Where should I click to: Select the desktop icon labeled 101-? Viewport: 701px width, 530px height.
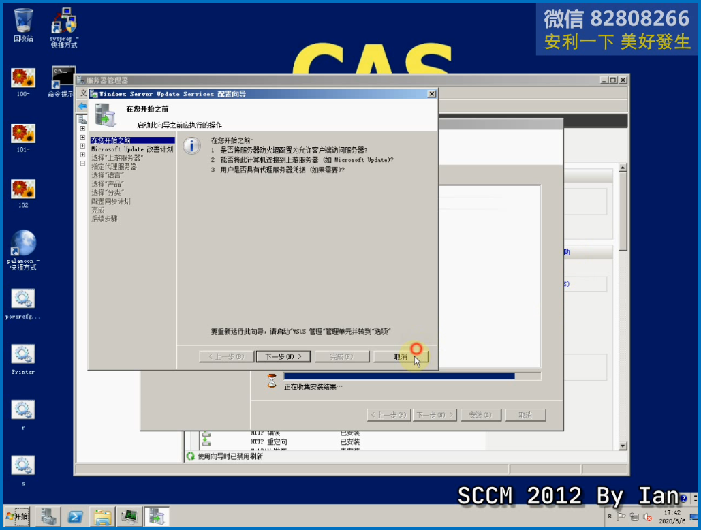(23, 138)
